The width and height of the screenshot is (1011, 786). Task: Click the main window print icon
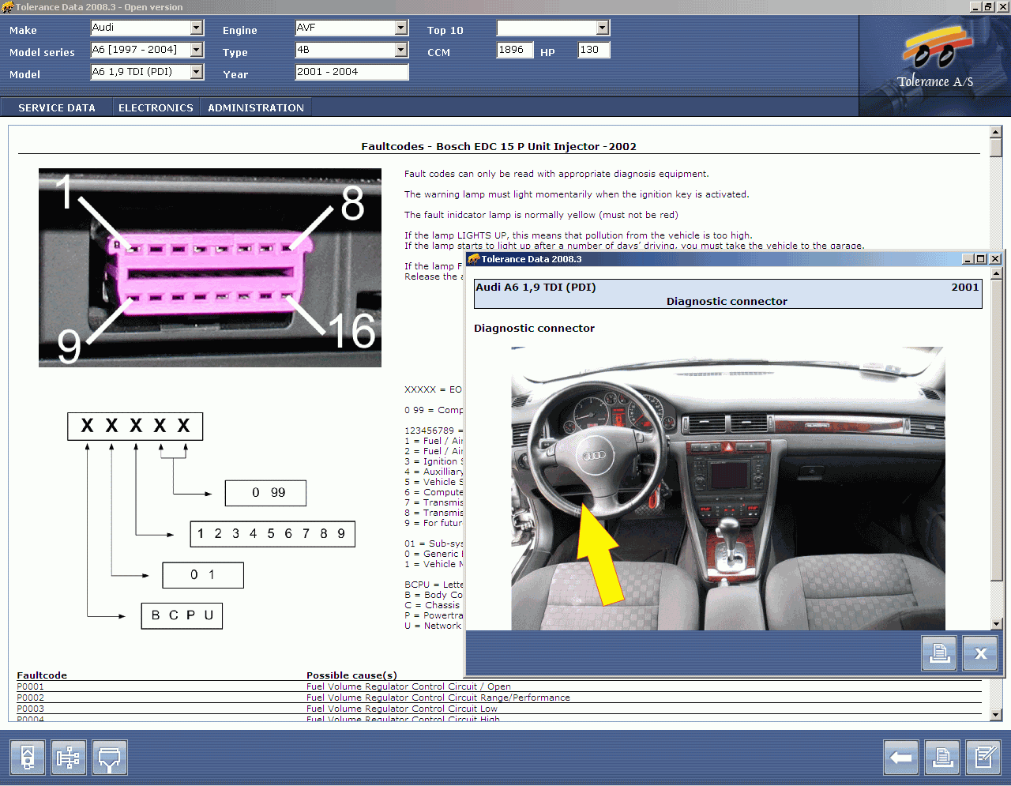click(x=942, y=758)
